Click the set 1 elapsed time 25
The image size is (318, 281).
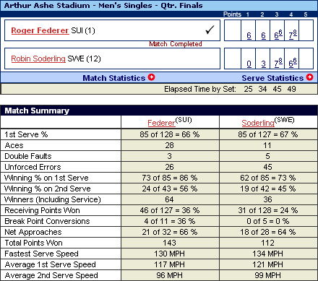pos(248,89)
